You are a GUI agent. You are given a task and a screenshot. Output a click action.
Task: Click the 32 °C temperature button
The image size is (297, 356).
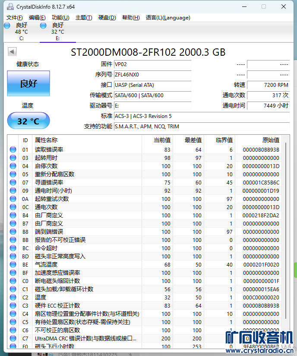click(x=28, y=121)
